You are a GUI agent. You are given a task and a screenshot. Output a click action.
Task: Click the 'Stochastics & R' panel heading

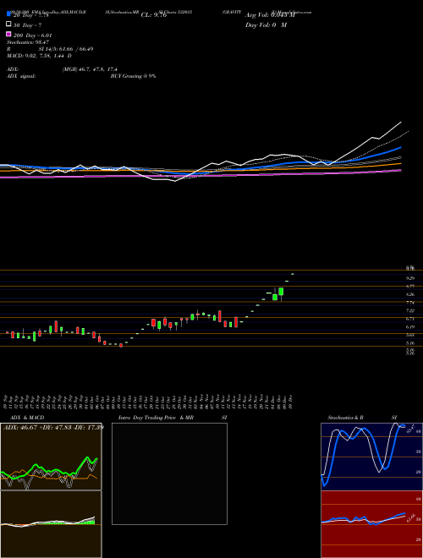pyautogui.click(x=346, y=418)
